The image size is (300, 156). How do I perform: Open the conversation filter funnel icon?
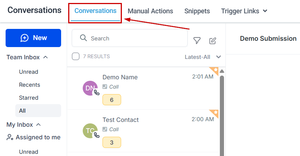197,40
